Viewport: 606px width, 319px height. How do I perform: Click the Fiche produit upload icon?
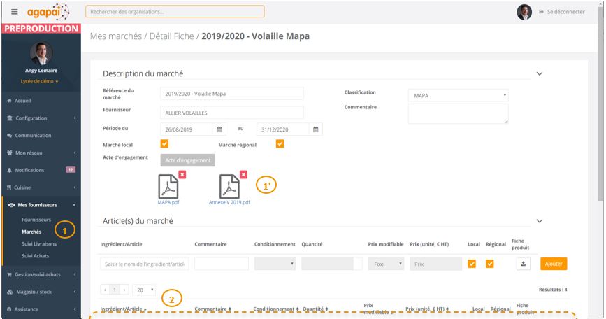(524, 264)
